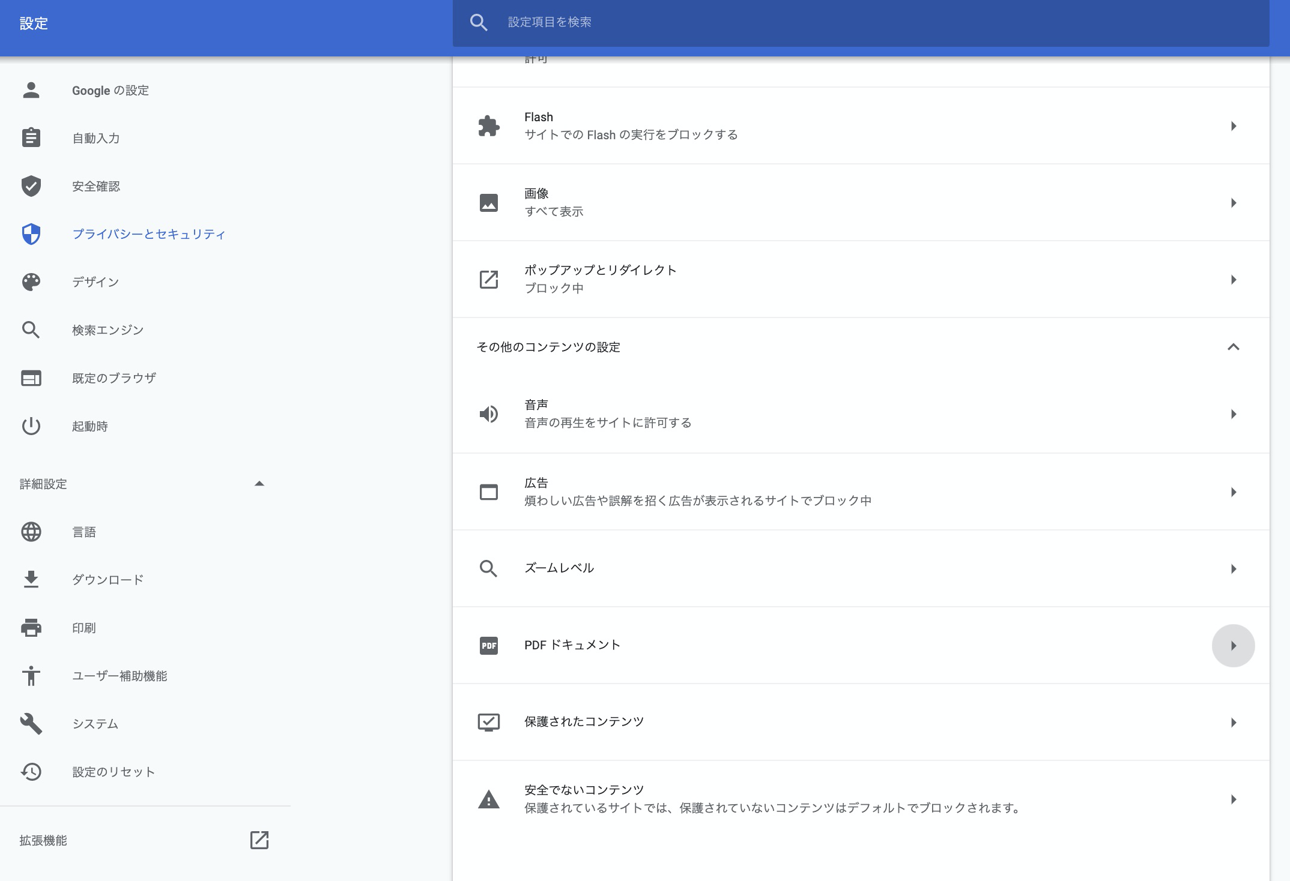Click the external link icon beside 拡張機能
1290x881 pixels.
coord(259,840)
